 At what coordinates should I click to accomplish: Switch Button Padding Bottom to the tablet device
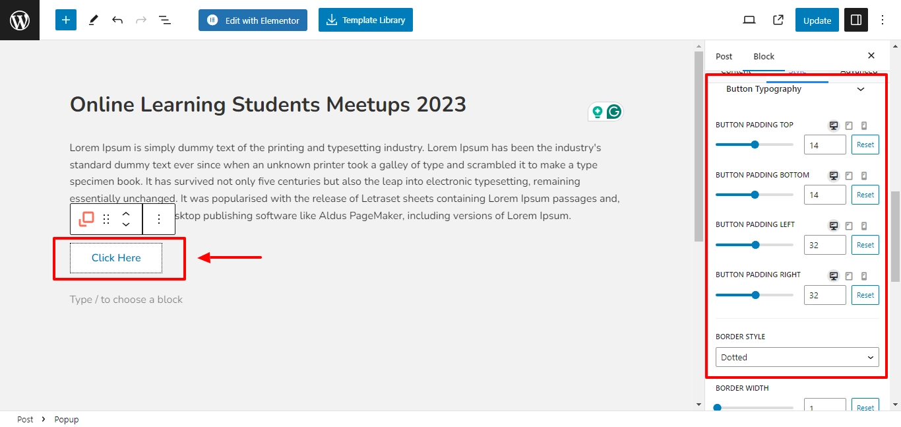849,176
